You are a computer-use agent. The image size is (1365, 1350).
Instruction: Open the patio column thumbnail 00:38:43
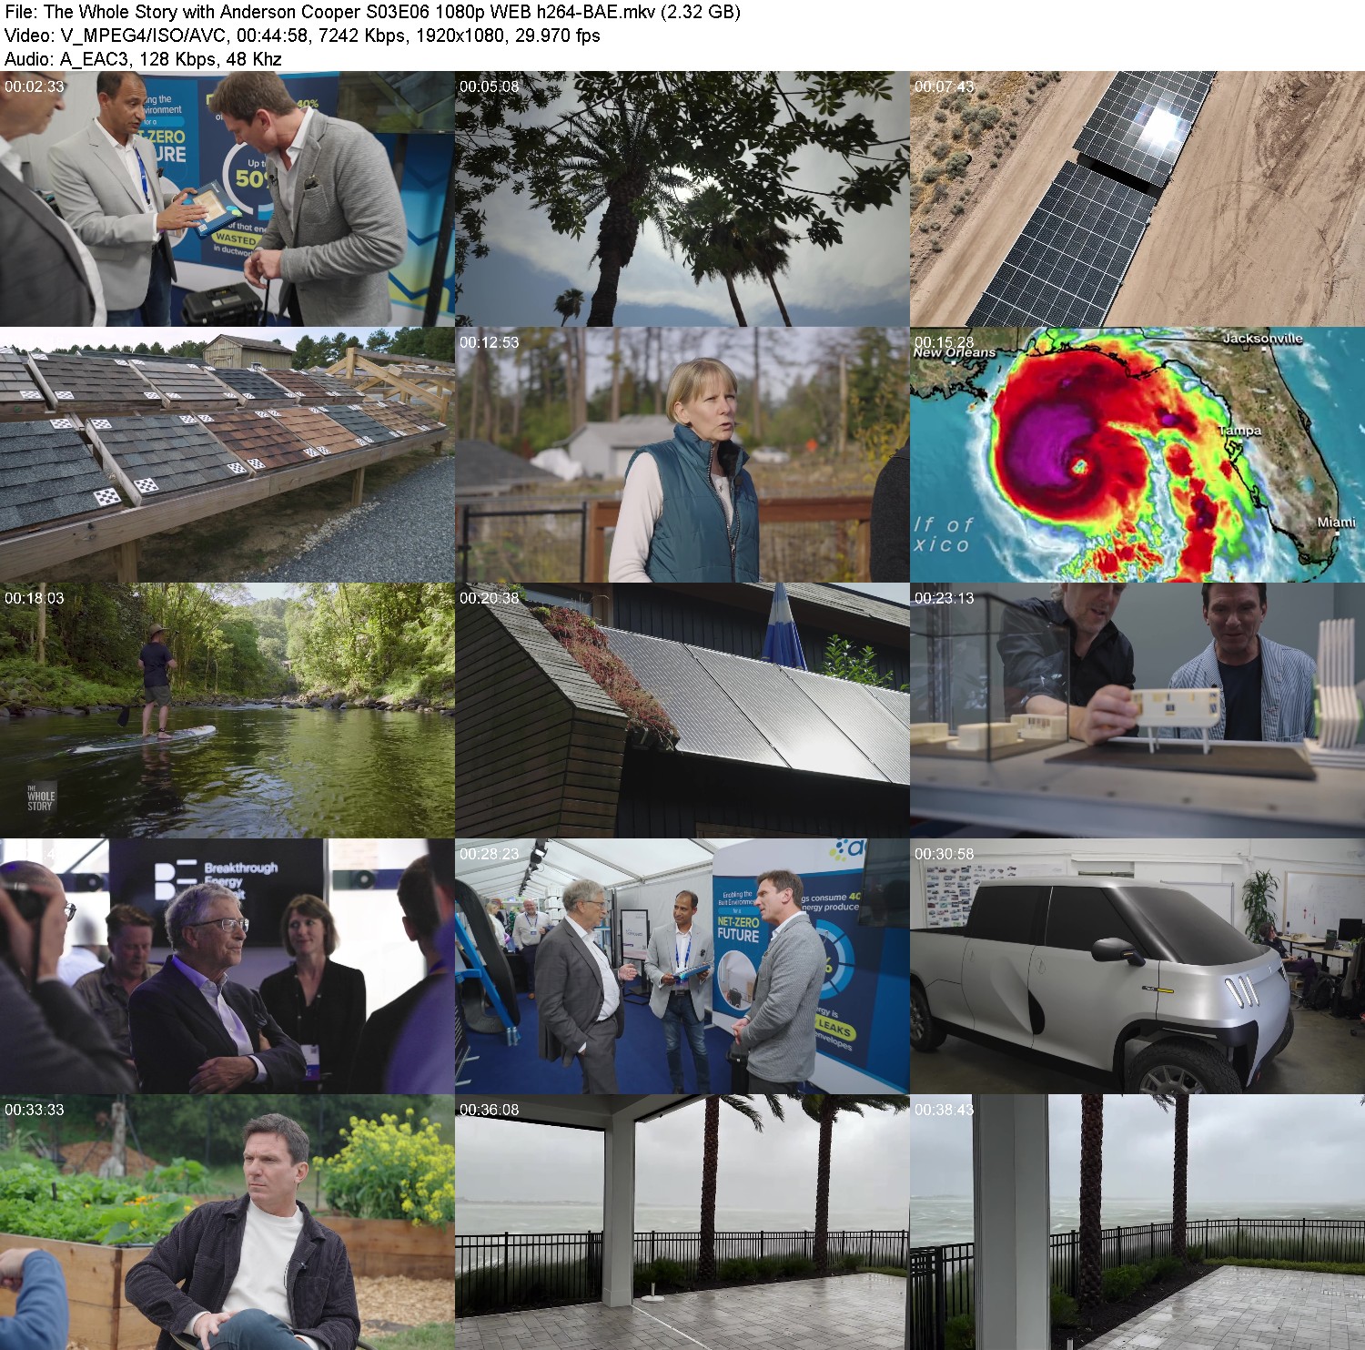tap(1137, 1222)
